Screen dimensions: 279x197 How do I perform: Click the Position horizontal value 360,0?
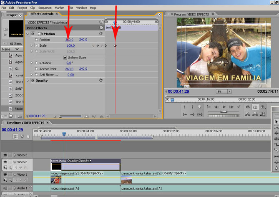point(69,40)
